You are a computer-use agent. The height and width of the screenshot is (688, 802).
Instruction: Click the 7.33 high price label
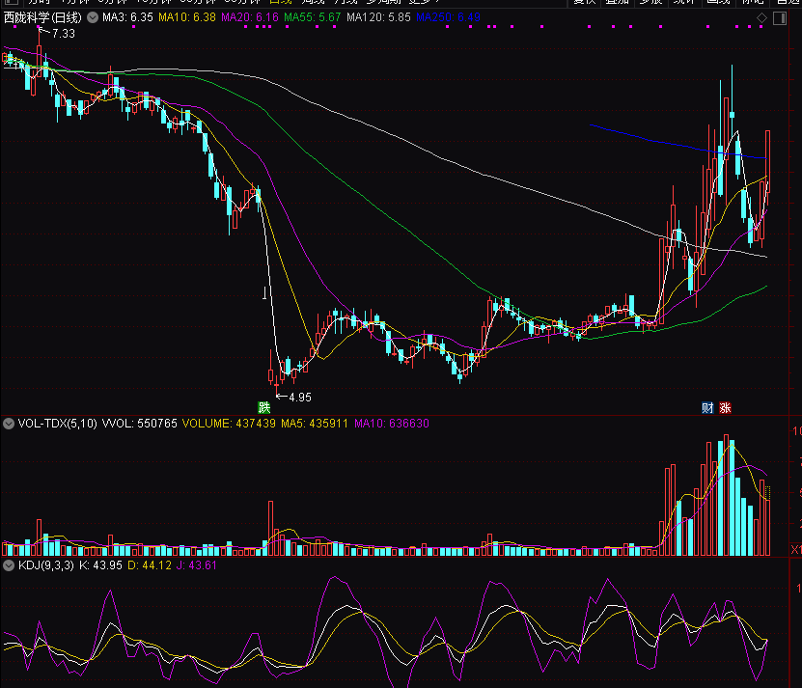pyautogui.click(x=63, y=34)
